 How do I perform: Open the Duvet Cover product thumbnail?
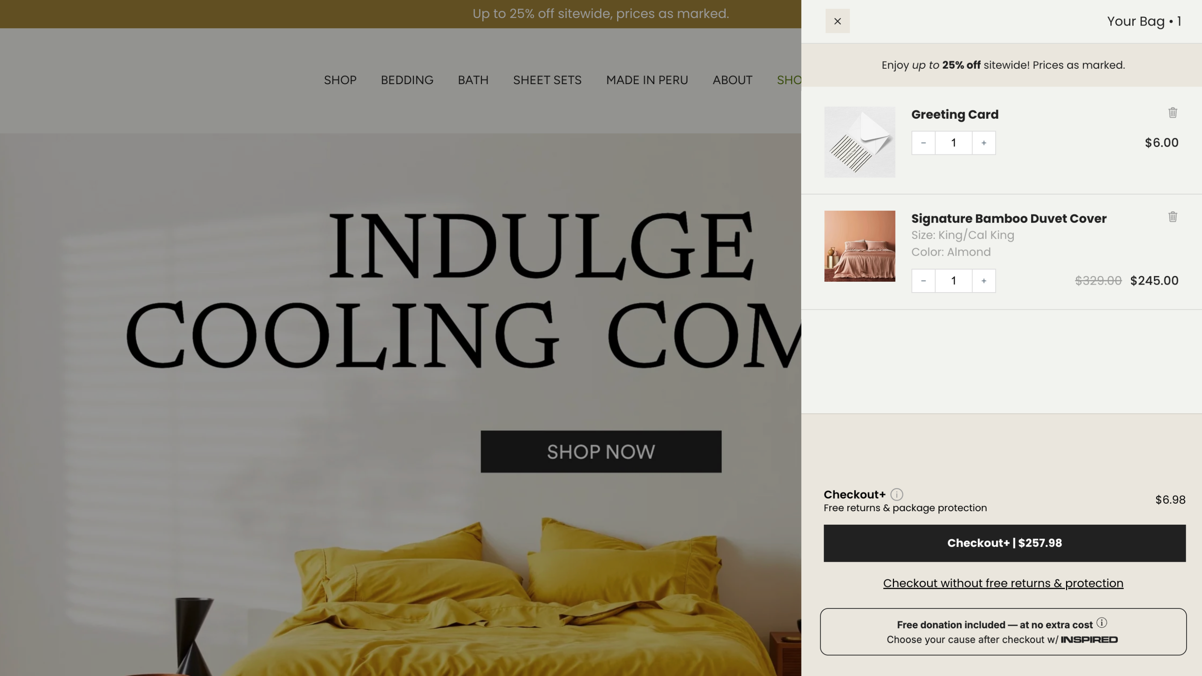(x=859, y=246)
